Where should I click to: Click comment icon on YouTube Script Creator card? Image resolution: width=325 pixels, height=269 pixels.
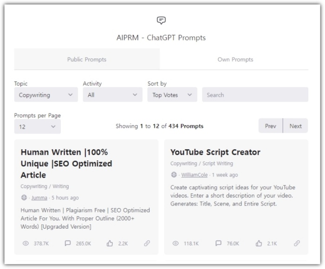[218, 243]
